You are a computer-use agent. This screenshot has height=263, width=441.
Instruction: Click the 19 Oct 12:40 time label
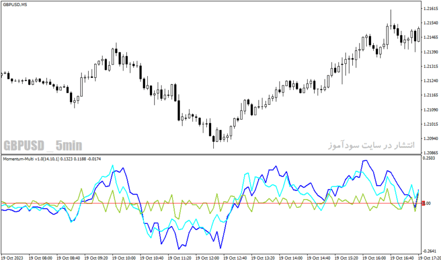pos(235,258)
